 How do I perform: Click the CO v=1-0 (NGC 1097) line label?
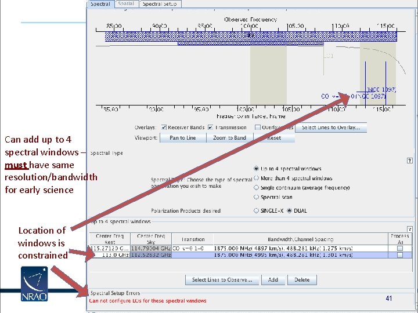[354, 96]
